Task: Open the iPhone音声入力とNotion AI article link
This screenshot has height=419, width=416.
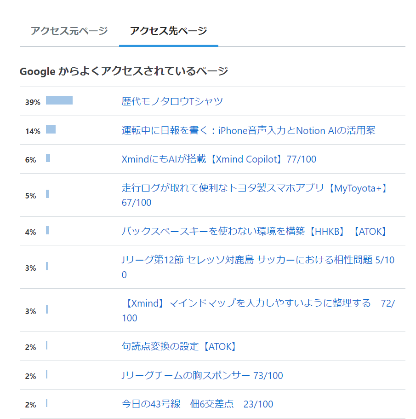Action: click(x=248, y=130)
